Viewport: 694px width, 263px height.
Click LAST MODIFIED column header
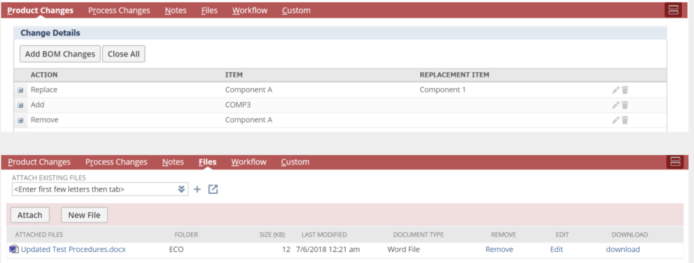pyautogui.click(x=324, y=235)
